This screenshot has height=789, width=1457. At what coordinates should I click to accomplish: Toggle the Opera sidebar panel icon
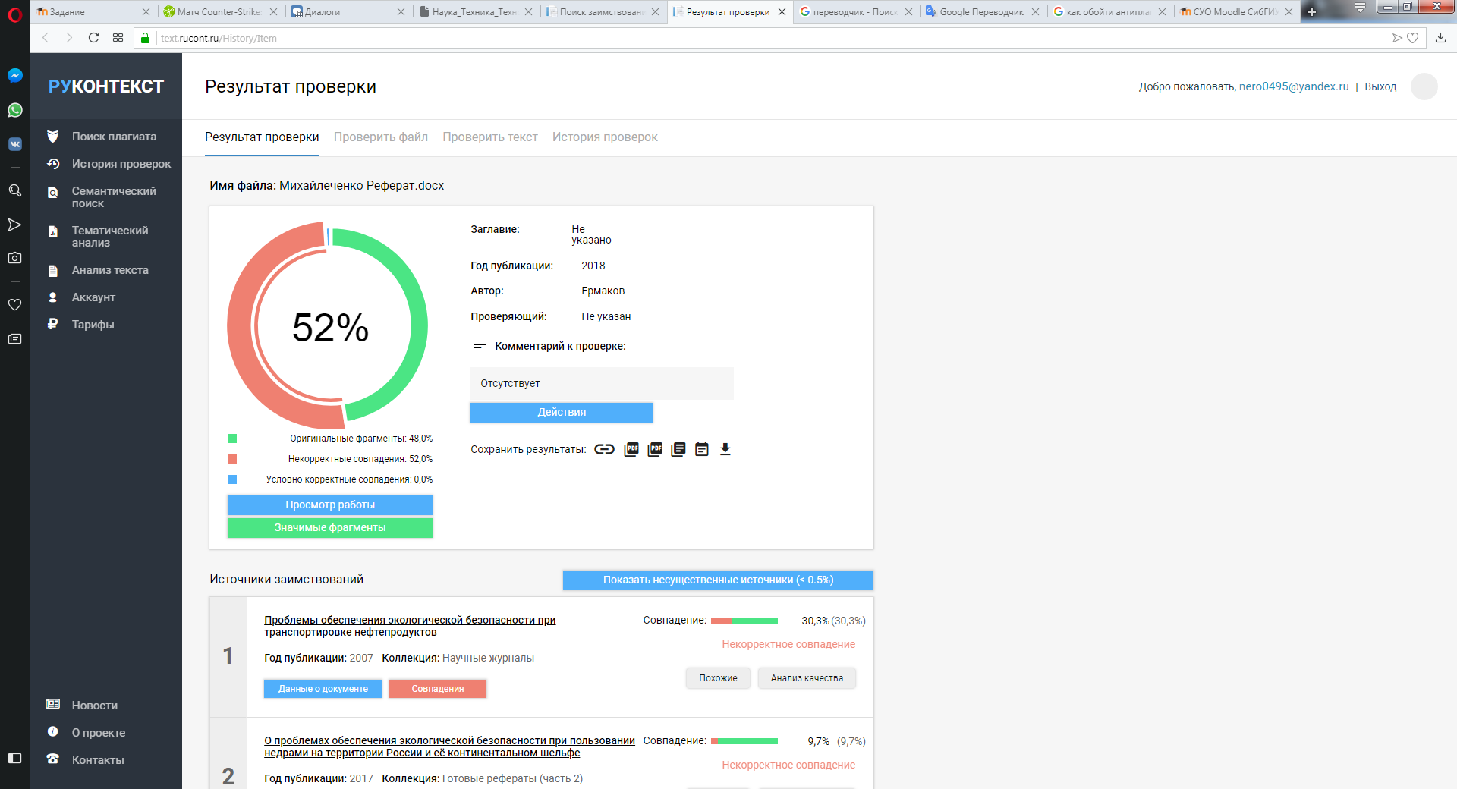(14, 758)
